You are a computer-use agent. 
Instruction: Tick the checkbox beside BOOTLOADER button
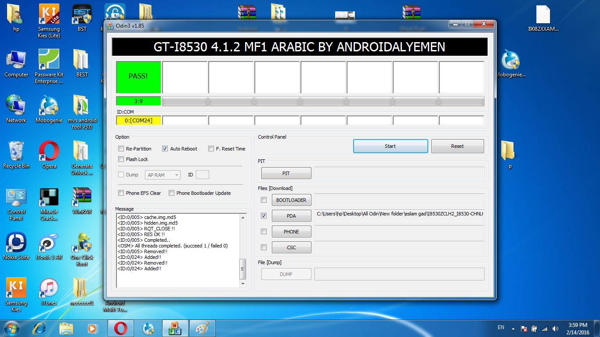click(264, 200)
